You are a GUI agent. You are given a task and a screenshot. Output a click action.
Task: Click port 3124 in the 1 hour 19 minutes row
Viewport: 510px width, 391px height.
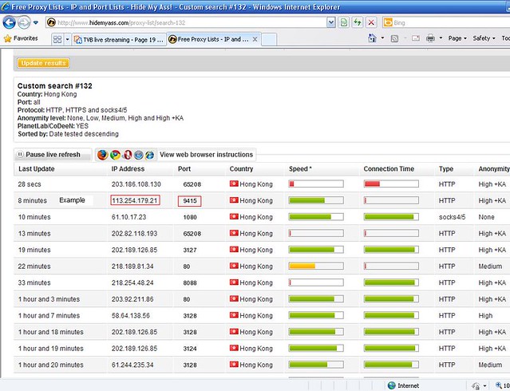point(190,349)
